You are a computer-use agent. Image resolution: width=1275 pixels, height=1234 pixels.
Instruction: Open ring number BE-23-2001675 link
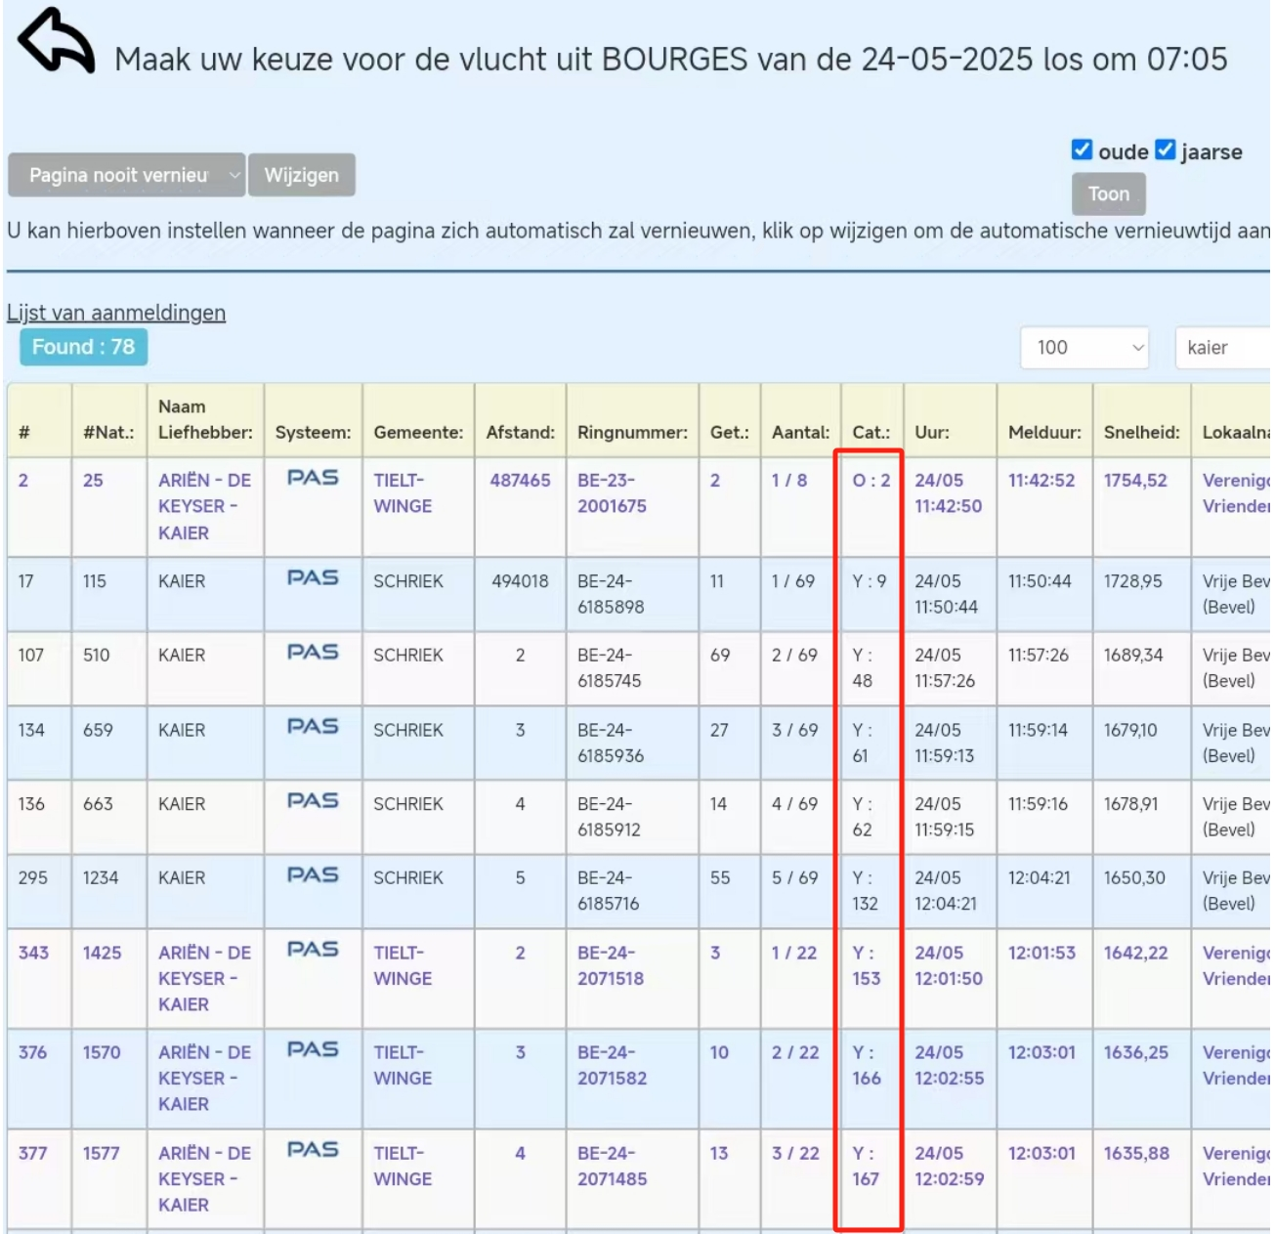coord(612,493)
